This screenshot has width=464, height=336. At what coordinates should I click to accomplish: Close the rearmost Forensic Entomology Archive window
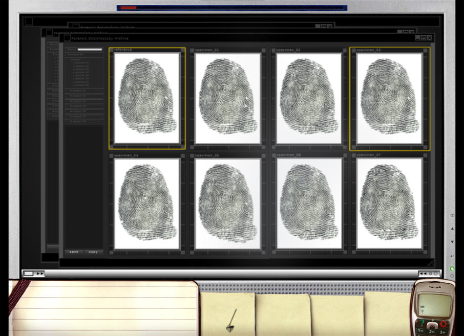point(330,26)
